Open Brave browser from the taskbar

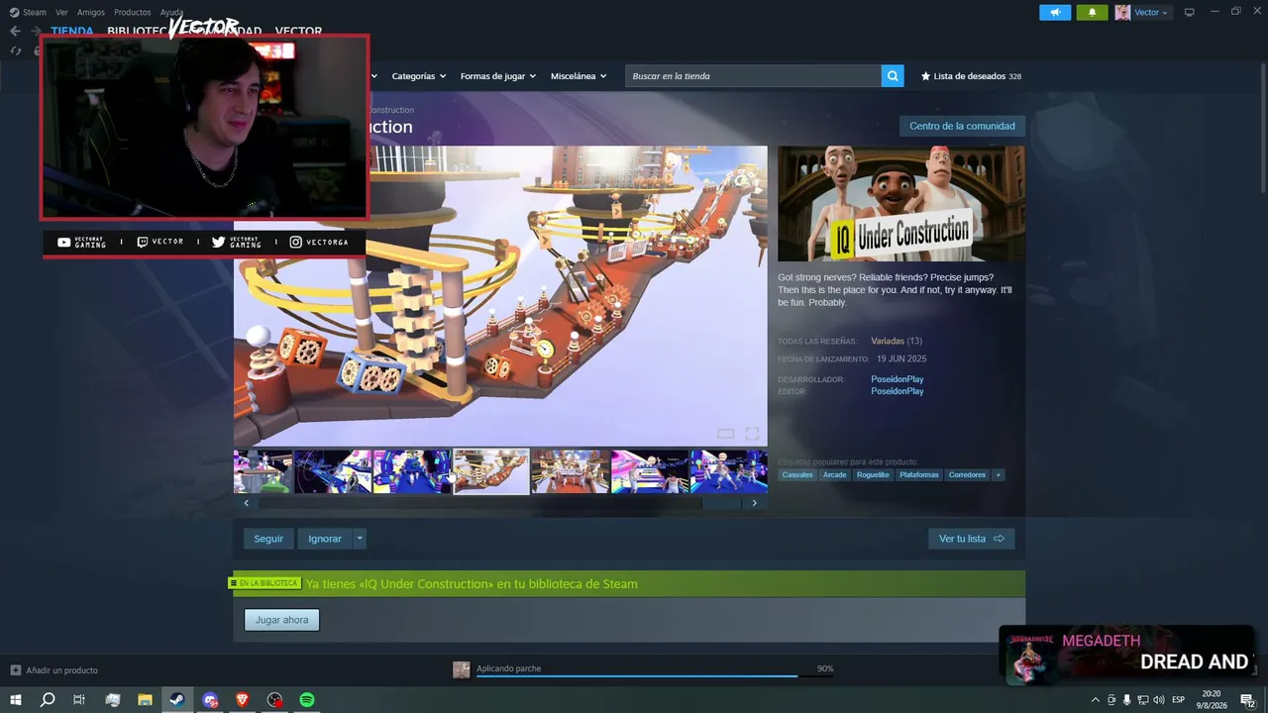point(243,700)
